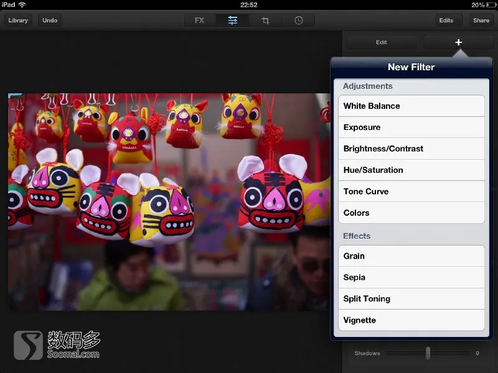
Task: Pick the Vignette effect
Action: (411, 320)
